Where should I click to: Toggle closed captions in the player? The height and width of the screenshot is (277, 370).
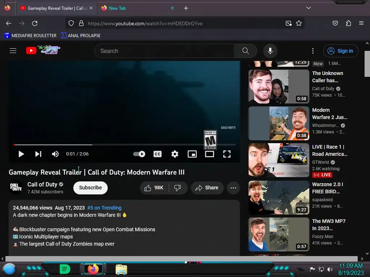click(x=158, y=154)
